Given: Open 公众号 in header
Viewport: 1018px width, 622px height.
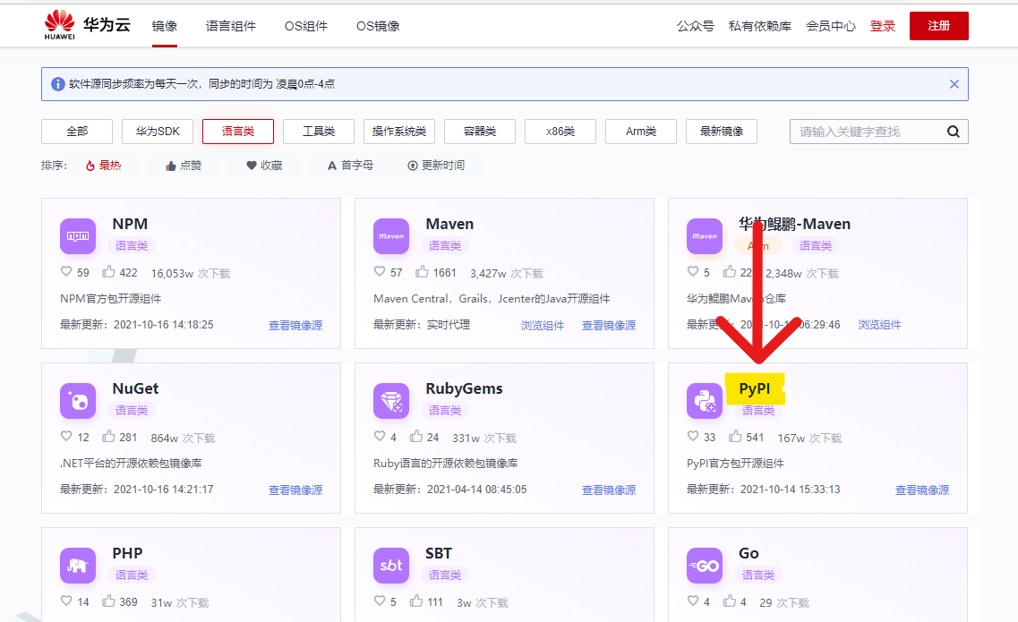Looking at the screenshot, I should [x=696, y=26].
